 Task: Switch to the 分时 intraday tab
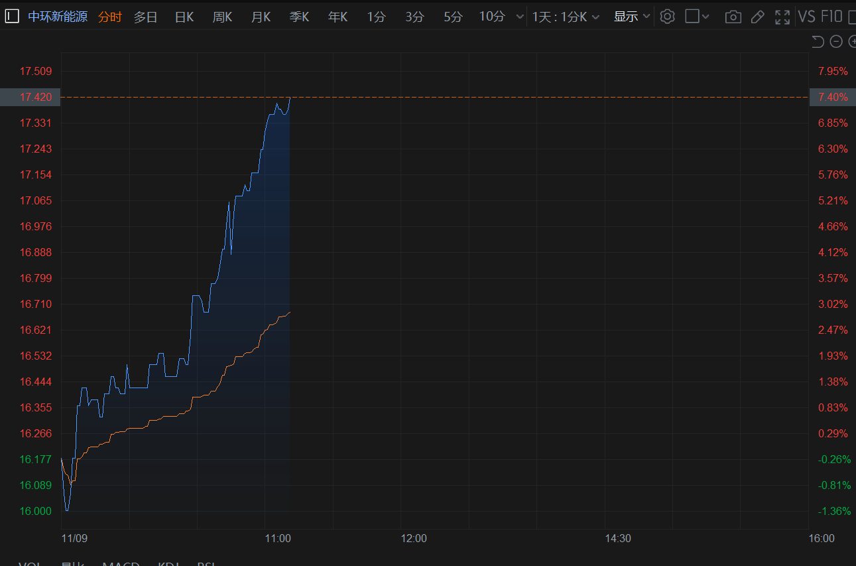[x=110, y=17]
